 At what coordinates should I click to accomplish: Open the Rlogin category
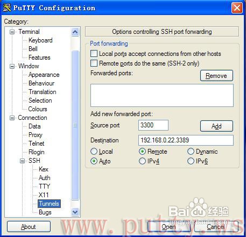(x=37, y=152)
